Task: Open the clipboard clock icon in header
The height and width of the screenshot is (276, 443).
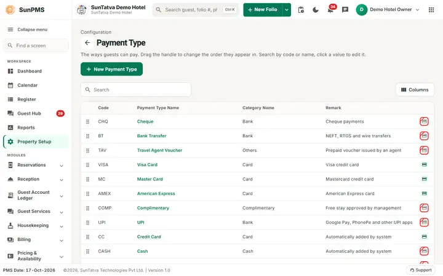Action: [x=301, y=10]
